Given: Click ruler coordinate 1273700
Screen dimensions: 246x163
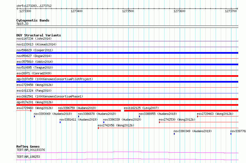Looking at the screenshot, I should tap(231, 11).
